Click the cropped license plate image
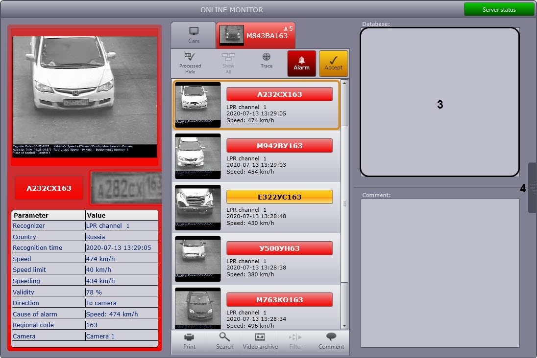The height and width of the screenshot is (358, 537). point(127,188)
